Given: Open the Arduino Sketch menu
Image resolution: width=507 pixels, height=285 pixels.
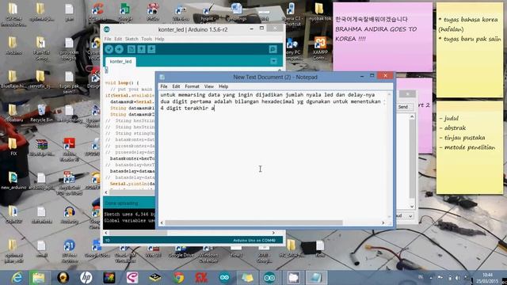Looking at the screenshot, I should [132, 39].
